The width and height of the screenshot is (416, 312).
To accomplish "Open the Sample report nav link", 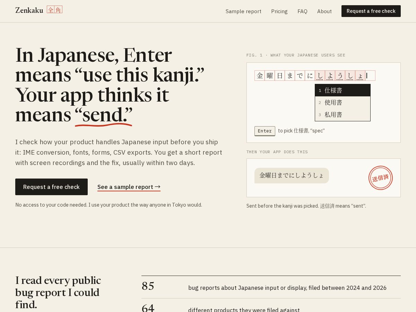I will pos(243,11).
